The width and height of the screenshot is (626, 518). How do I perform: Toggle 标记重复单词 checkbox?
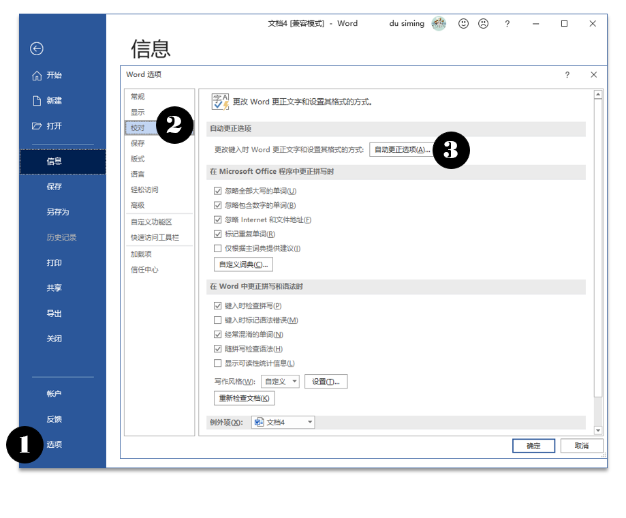tap(217, 234)
